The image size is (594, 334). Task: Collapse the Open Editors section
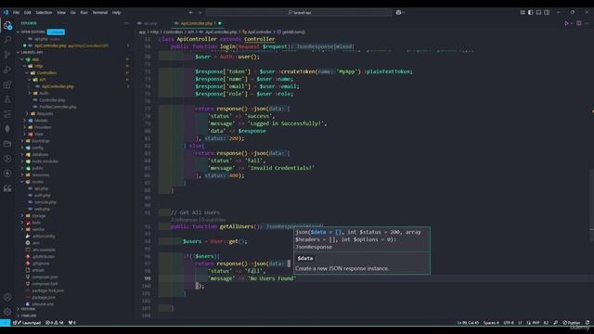pyautogui.click(x=18, y=32)
